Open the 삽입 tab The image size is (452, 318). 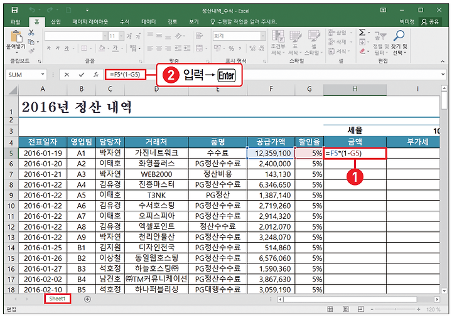click(x=56, y=22)
